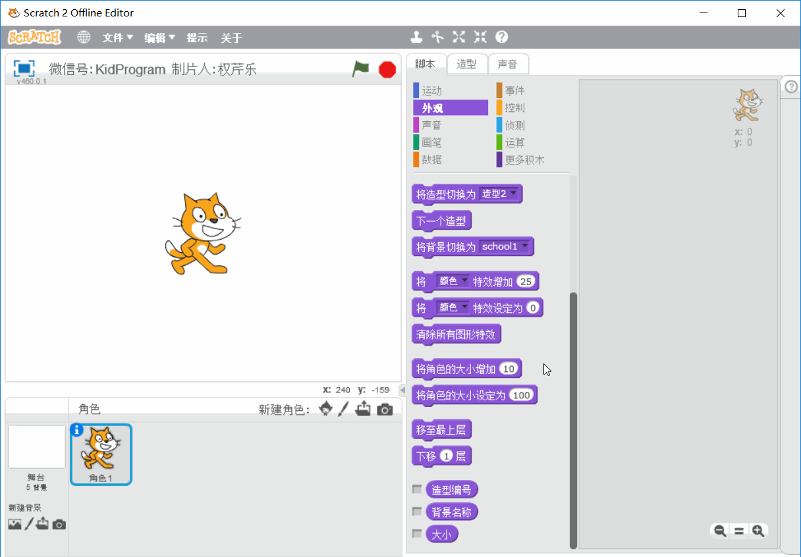This screenshot has height=557, width=801.
Task: Click the blocks palette vertical scrollbar
Action: (x=573, y=419)
